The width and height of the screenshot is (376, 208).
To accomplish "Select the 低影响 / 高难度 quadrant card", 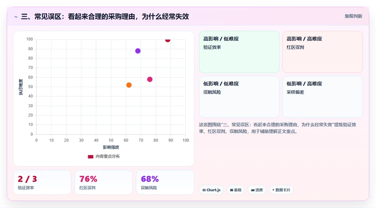I will click(x=323, y=97).
